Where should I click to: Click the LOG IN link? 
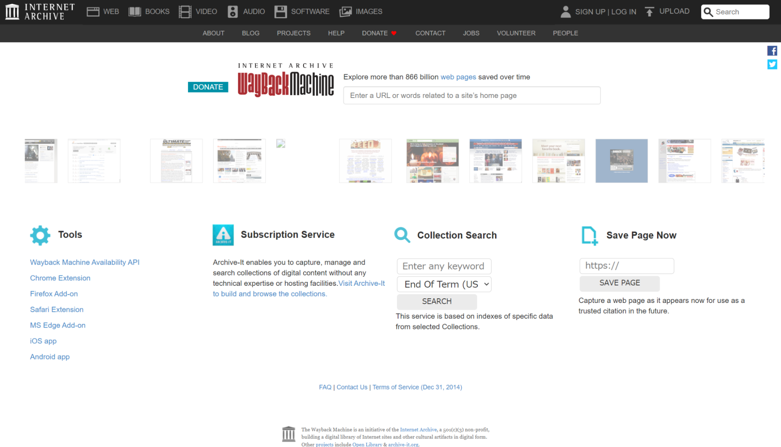(624, 12)
